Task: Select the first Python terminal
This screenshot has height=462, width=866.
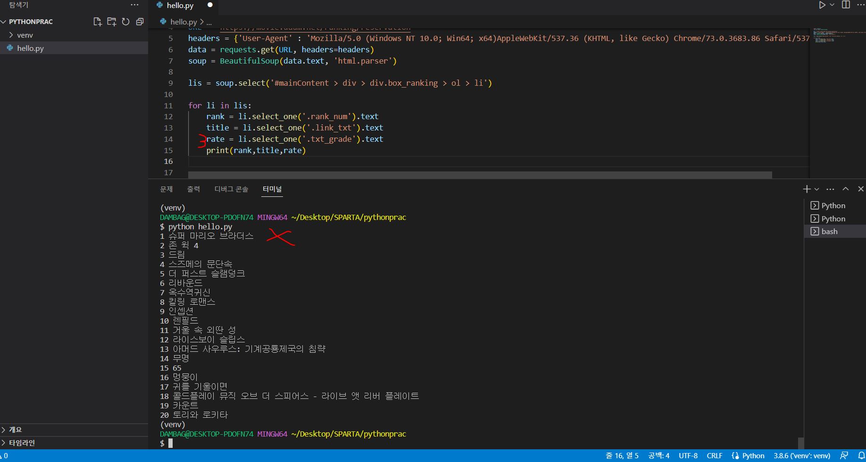Action: coord(834,205)
